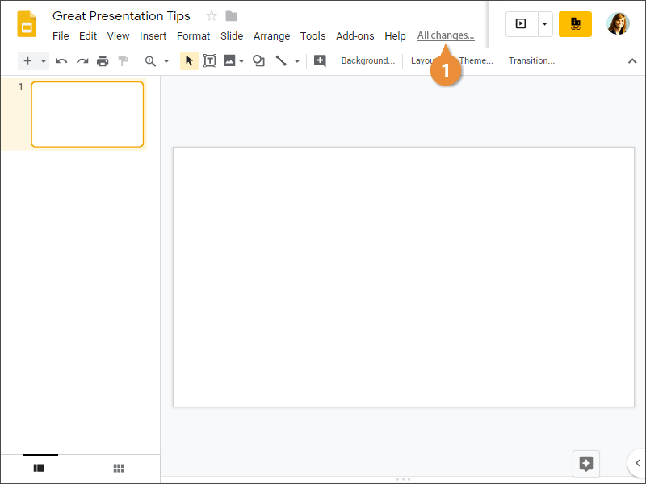Click the Undo arrow icon
This screenshot has height=484, width=646.
(x=61, y=60)
